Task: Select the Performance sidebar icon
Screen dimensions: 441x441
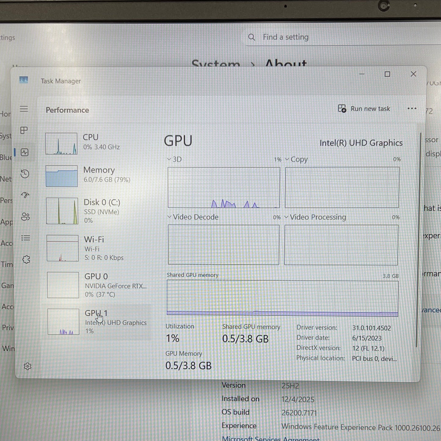Action: click(25, 153)
